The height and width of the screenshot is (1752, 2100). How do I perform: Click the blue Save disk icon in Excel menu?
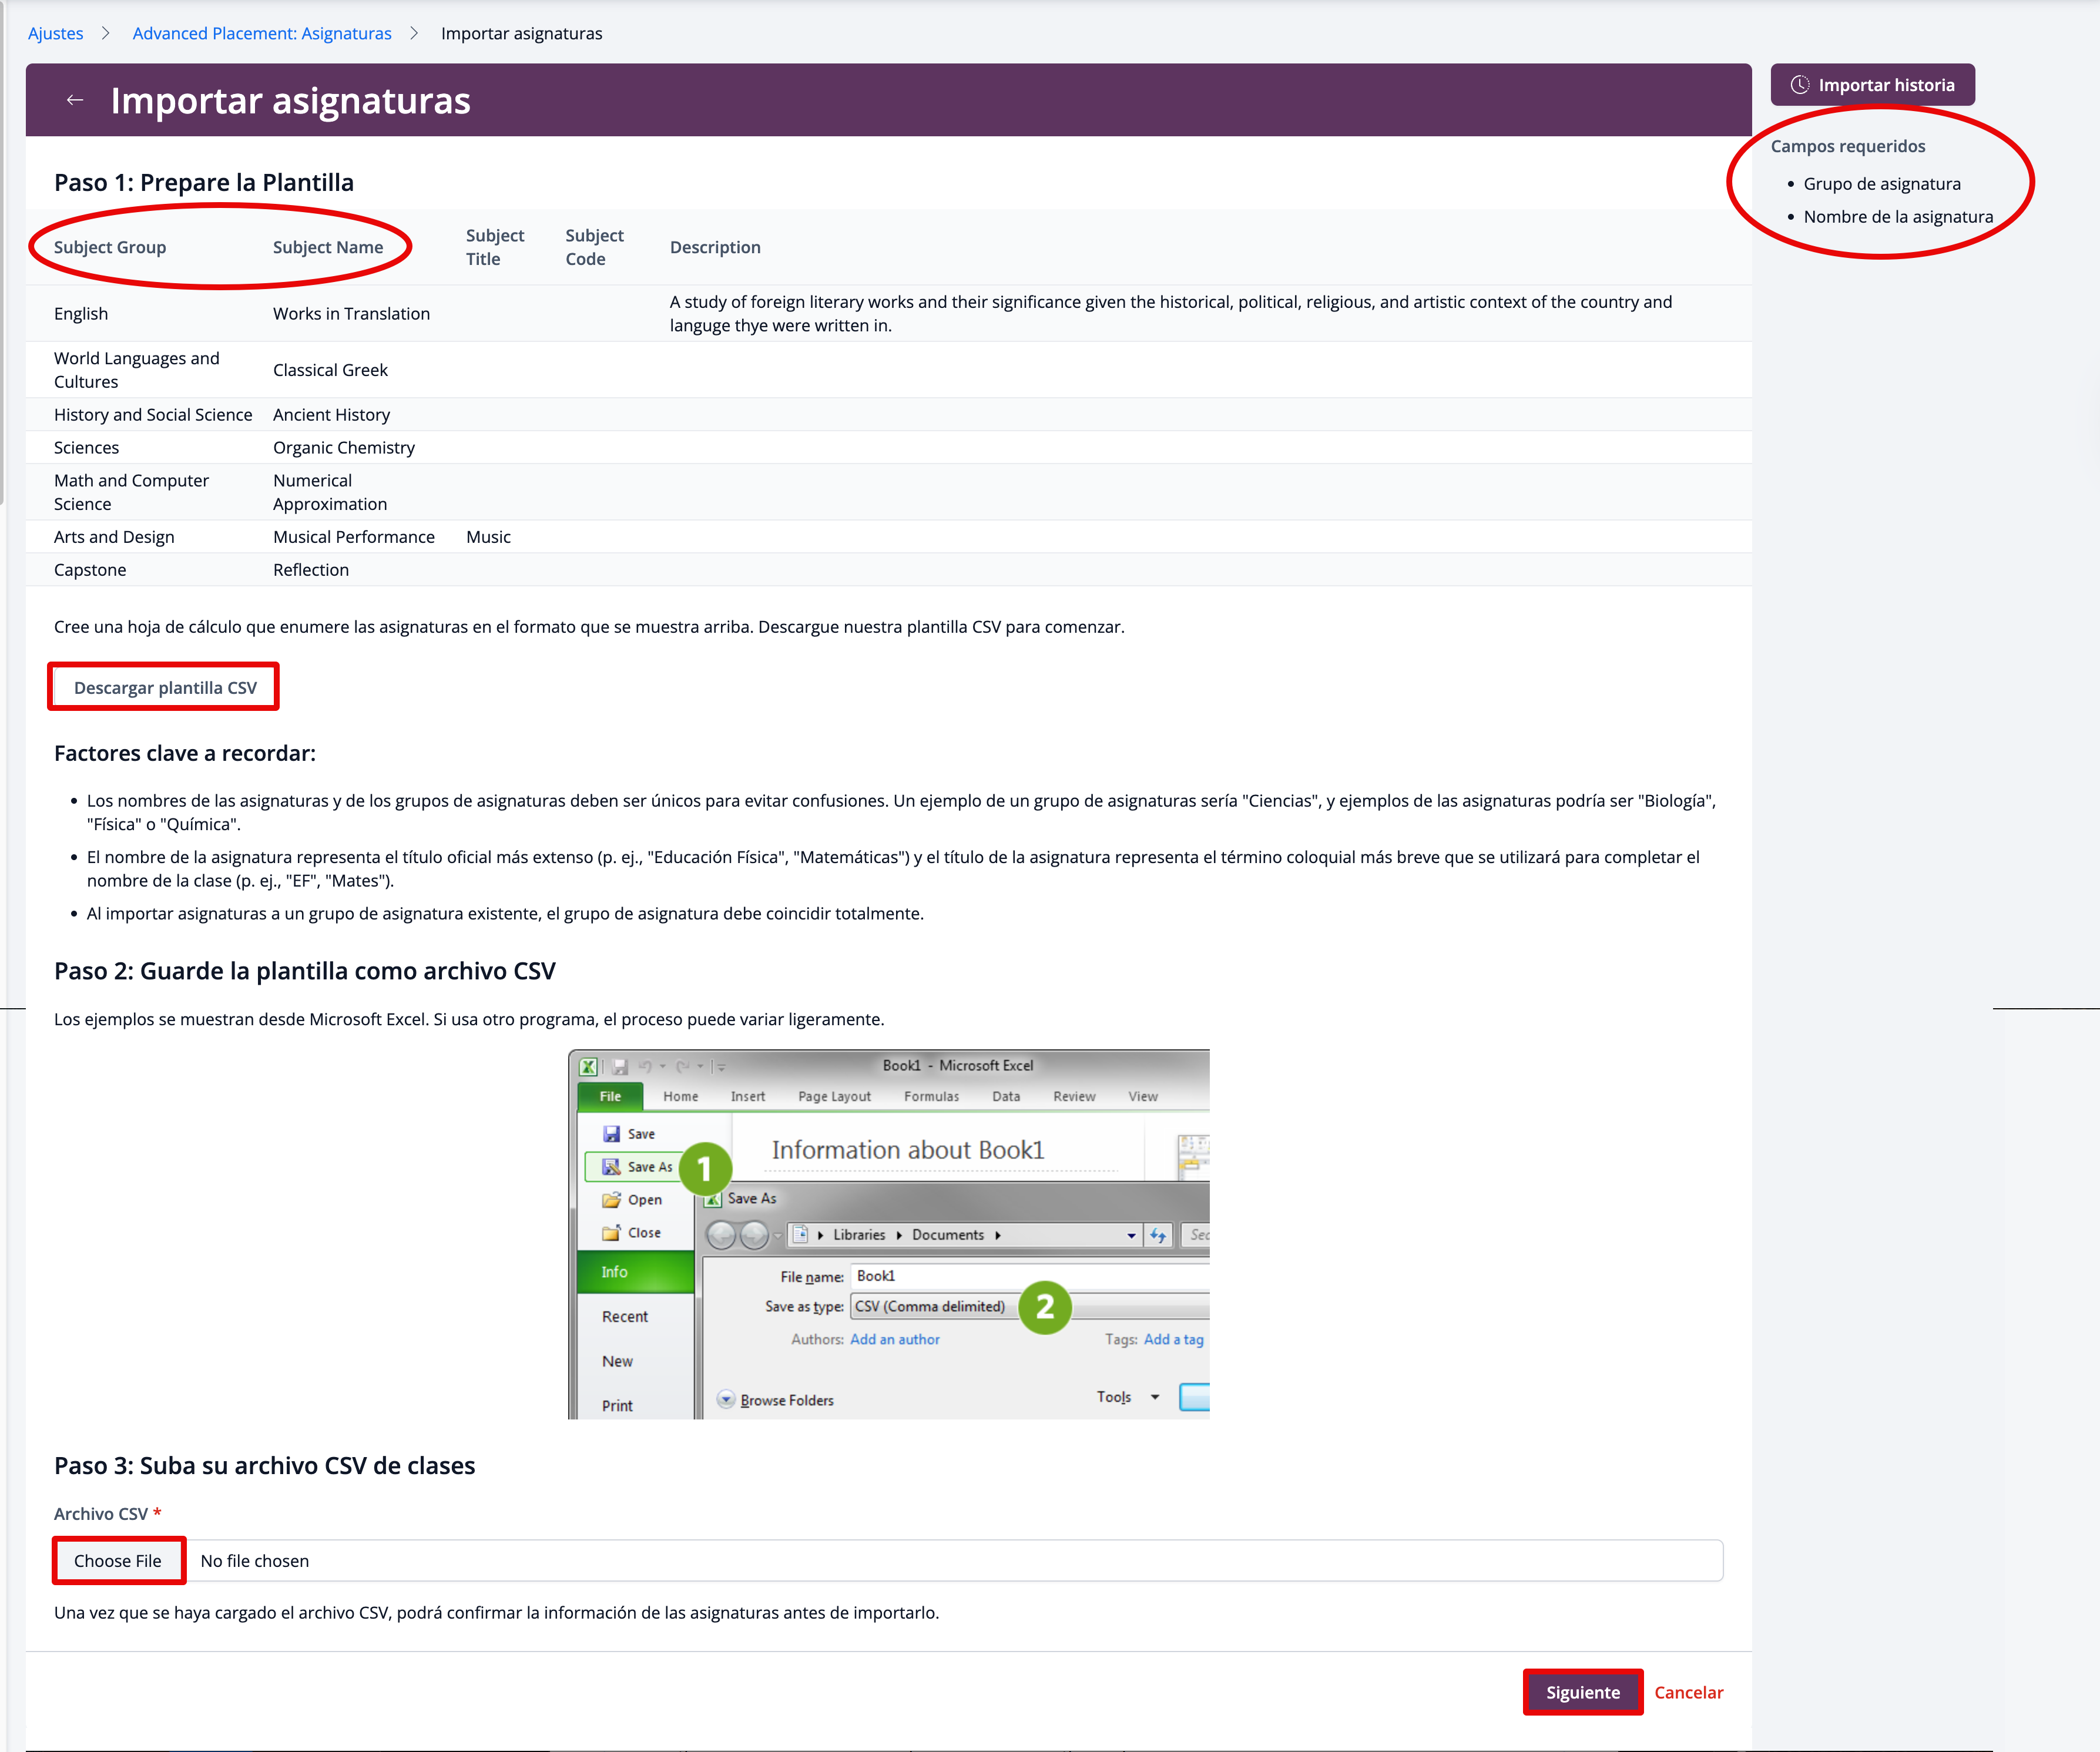611,1134
